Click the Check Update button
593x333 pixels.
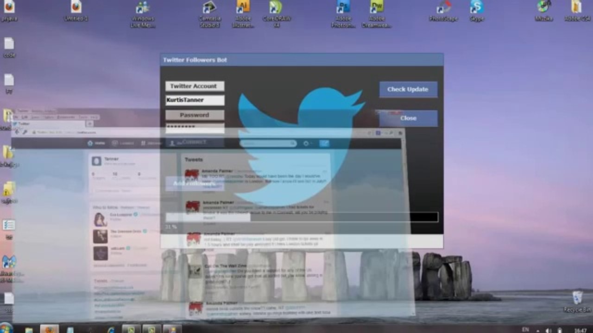coord(408,89)
